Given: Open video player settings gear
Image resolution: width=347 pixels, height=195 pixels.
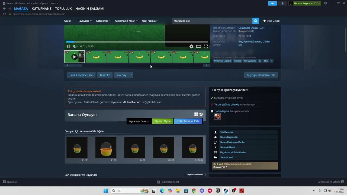Looking at the screenshot, I should tap(191, 46).
